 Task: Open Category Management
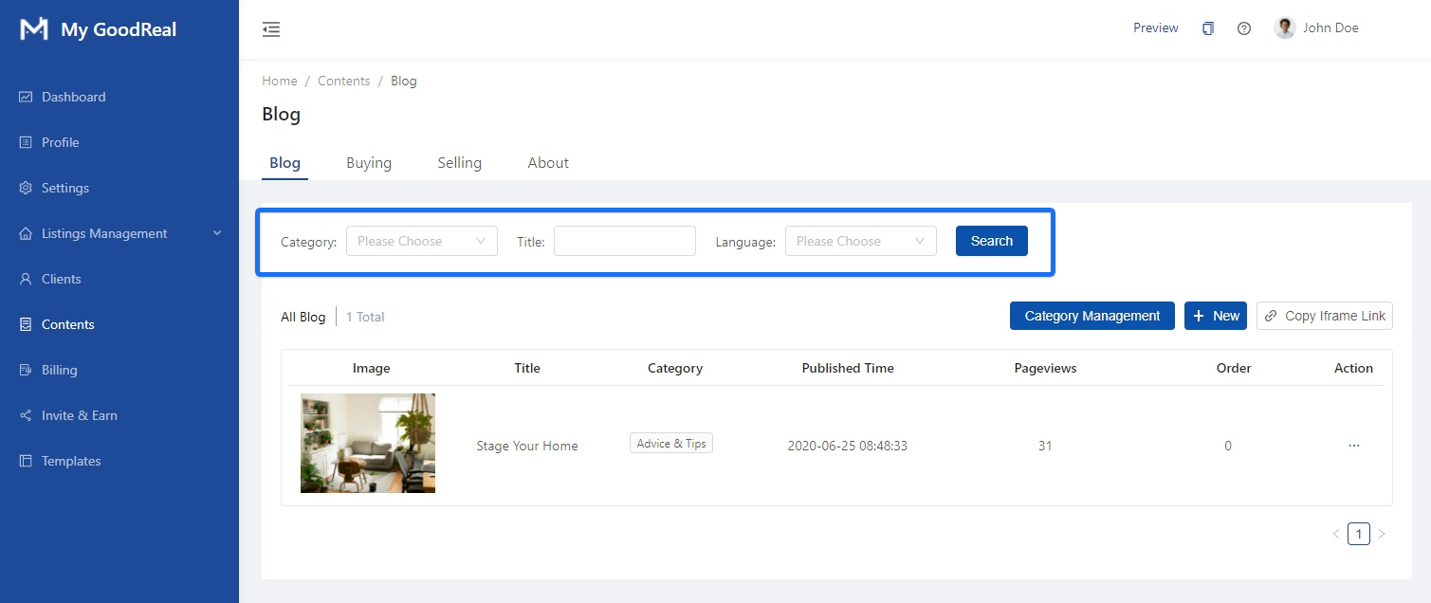coord(1092,316)
